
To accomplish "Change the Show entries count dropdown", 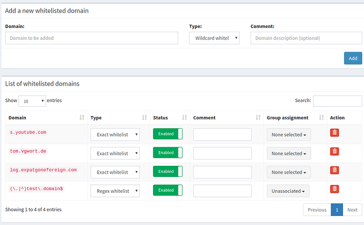I will click(32, 101).
